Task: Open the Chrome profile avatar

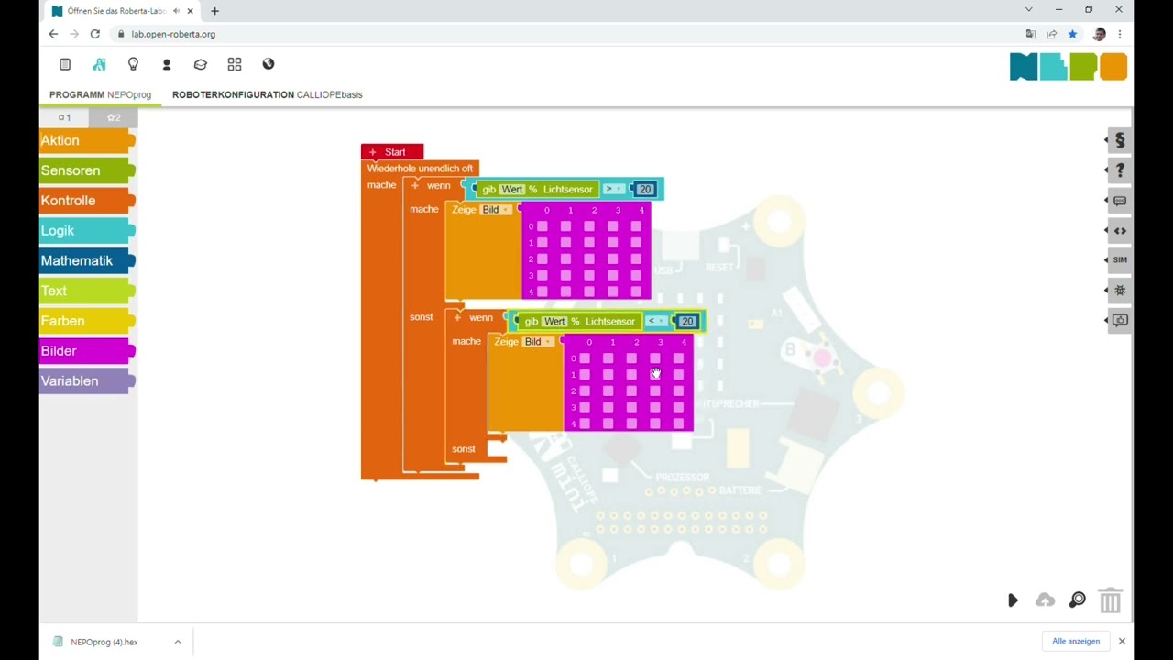Action: [1099, 34]
